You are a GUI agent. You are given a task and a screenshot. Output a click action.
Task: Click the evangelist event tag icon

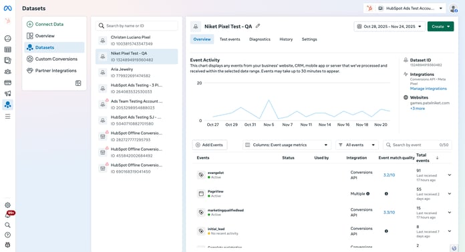click(x=201, y=175)
